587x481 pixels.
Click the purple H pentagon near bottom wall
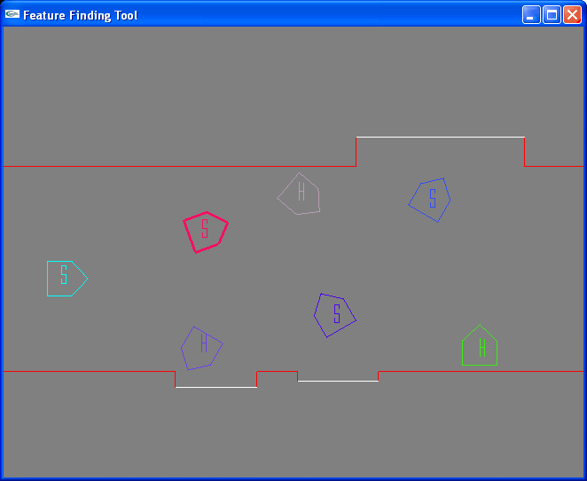coord(202,348)
